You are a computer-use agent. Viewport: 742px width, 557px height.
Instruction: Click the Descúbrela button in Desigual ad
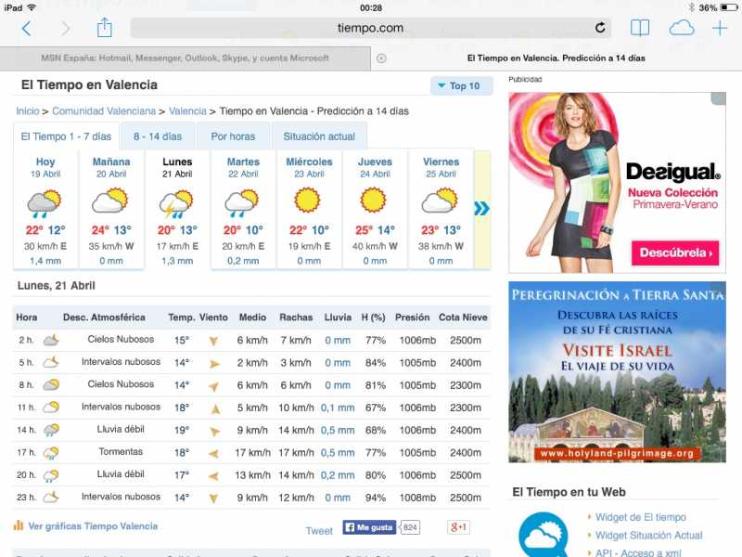pyautogui.click(x=675, y=253)
